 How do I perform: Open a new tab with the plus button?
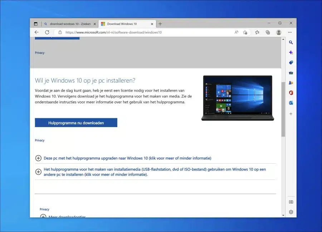tap(160, 24)
